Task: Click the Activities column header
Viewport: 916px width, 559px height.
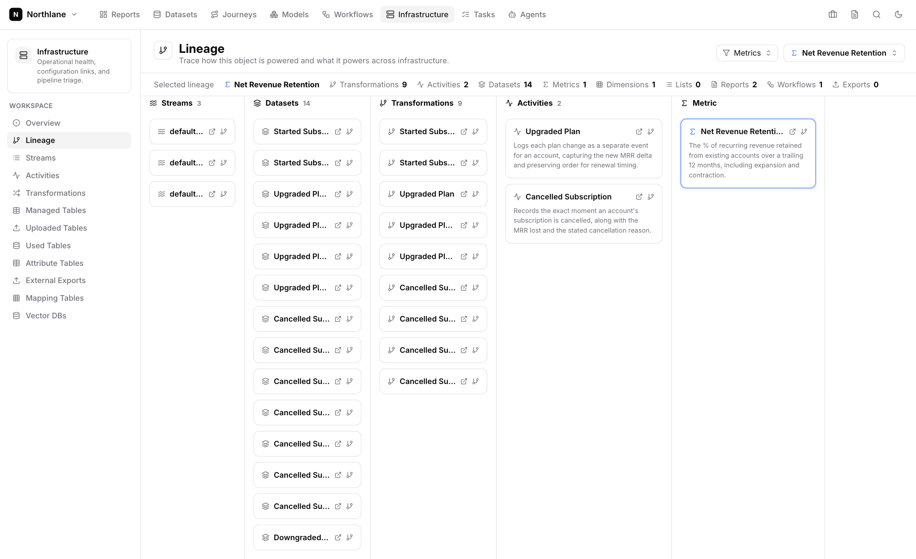Action: coord(533,103)
